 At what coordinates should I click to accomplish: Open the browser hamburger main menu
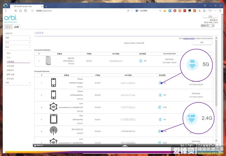[x=220, y=11]
